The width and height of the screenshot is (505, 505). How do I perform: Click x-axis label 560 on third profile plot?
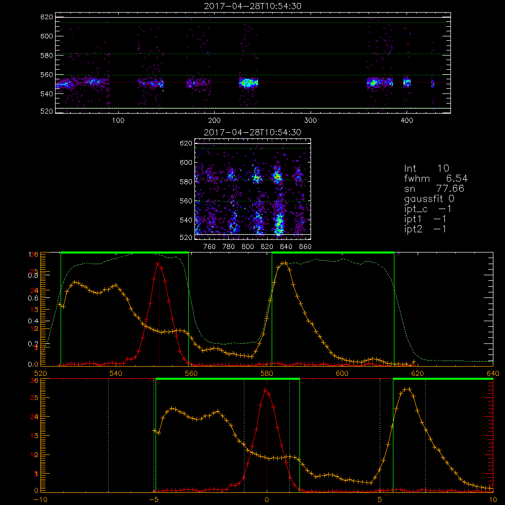191,373
